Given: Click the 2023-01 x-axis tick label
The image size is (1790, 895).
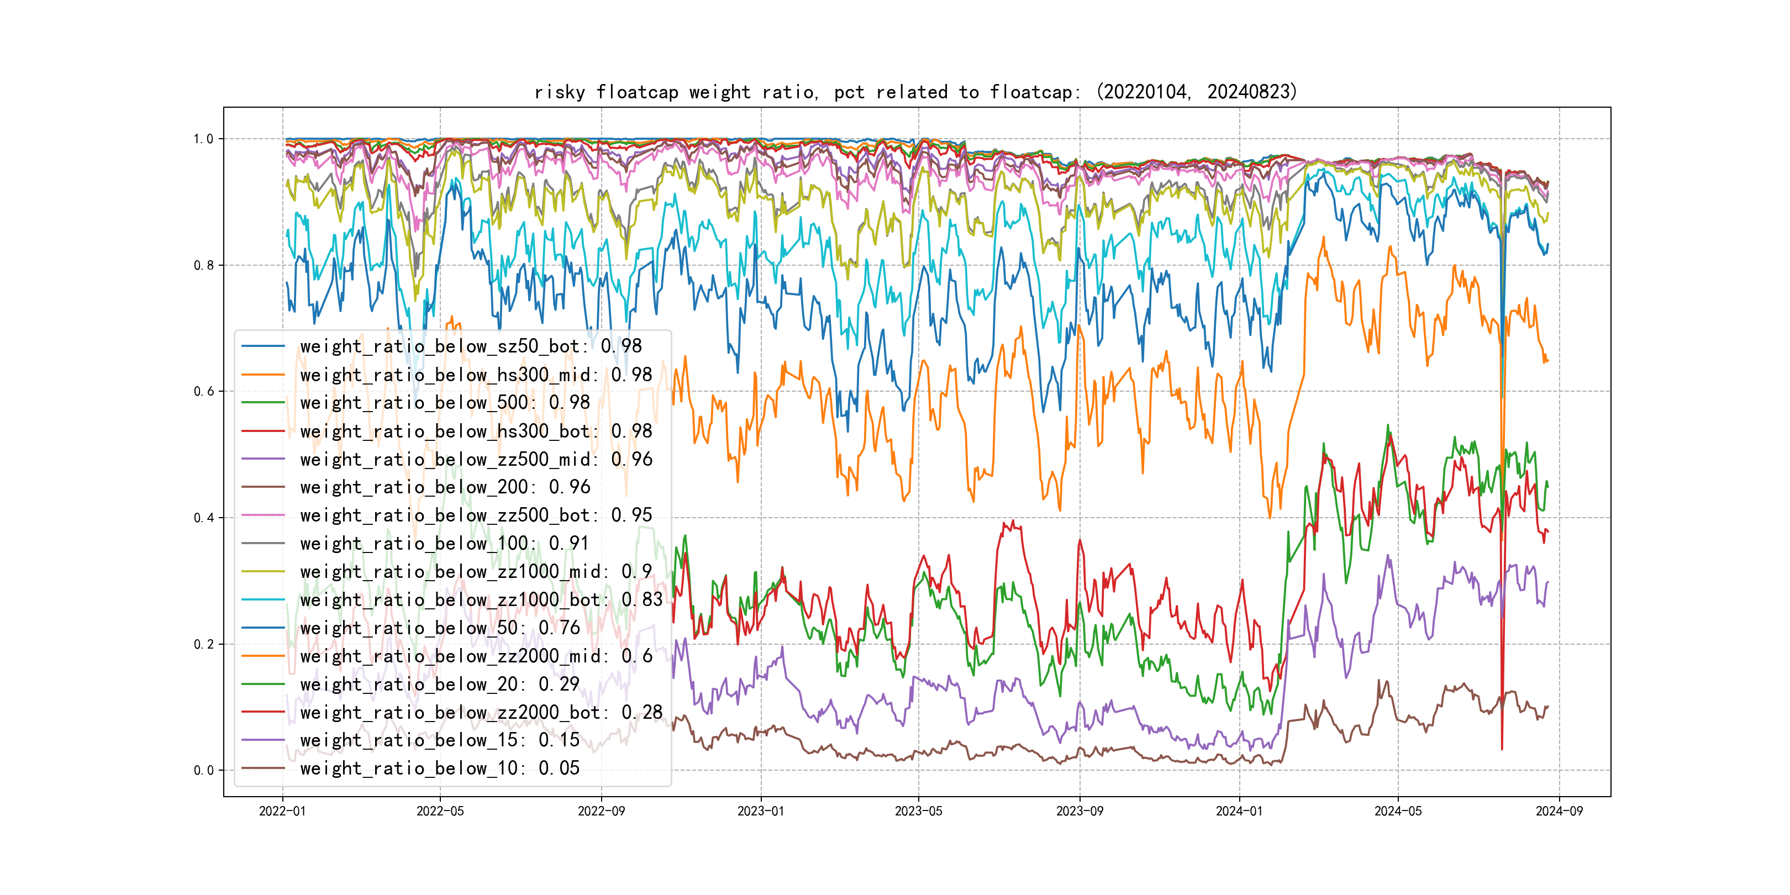Looking at the screenshot, I should pyautogui.click(x=760, y=811).
